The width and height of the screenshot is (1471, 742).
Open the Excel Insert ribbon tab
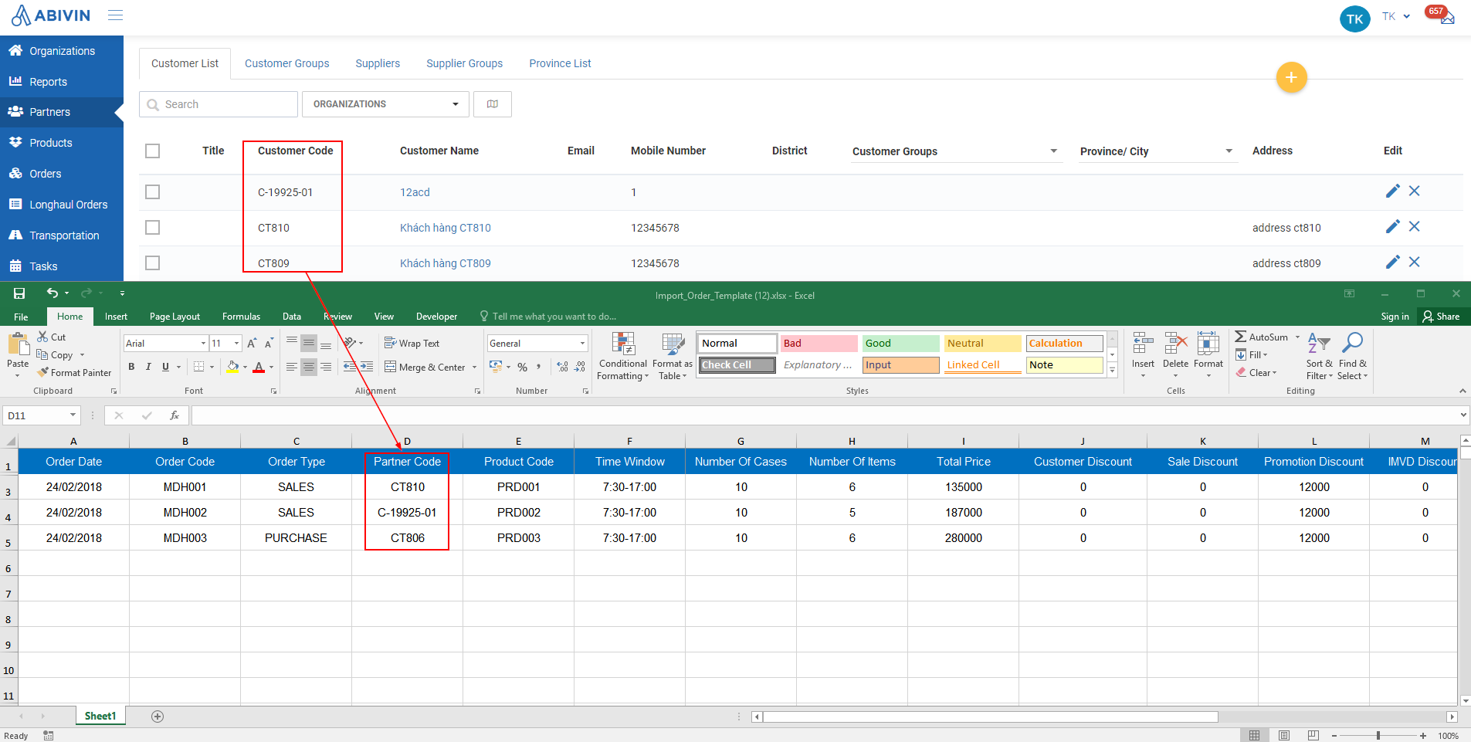point(116,317)
